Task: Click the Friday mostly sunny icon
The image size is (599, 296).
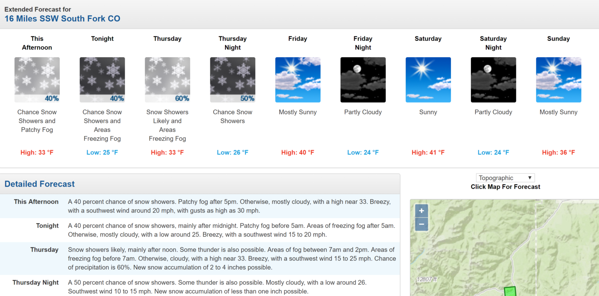Action: point(298,80)
